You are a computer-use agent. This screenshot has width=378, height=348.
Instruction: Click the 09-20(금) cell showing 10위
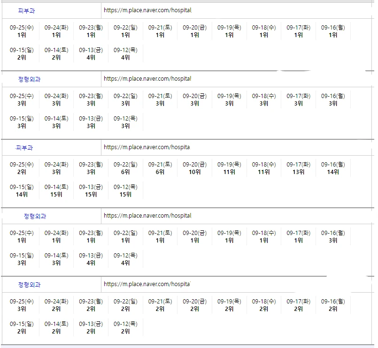tap(194, 168)
